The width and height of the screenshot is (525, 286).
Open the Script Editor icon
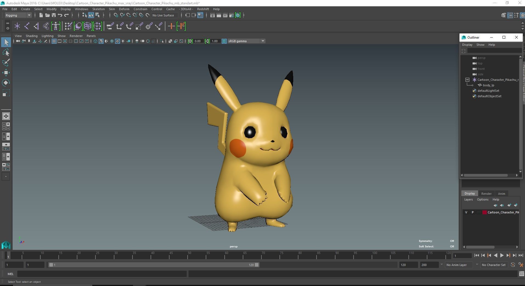pos(522,274)
